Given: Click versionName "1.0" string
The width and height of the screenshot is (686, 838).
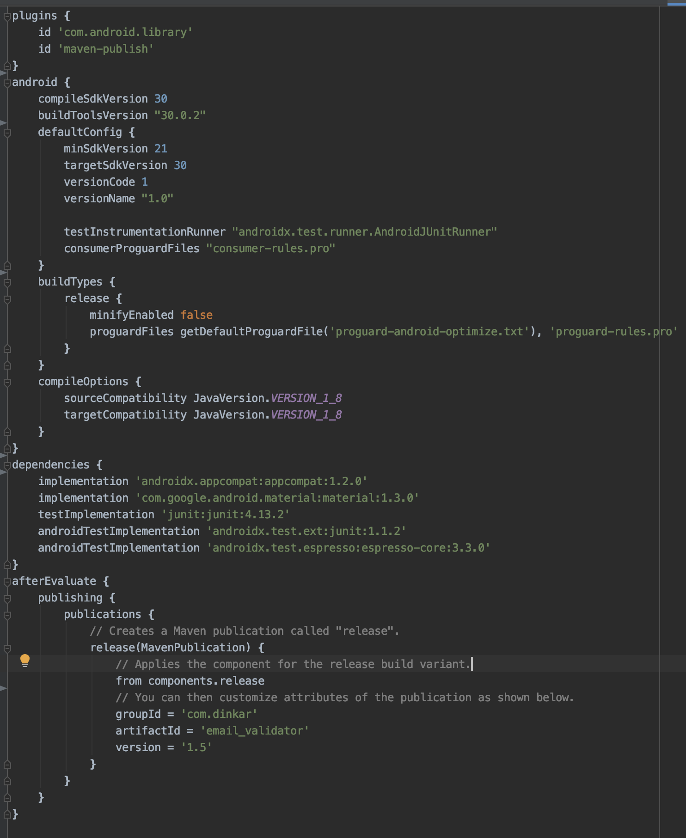Looking at the screenshot, I should pyautogui.click(x=157, y=199).
